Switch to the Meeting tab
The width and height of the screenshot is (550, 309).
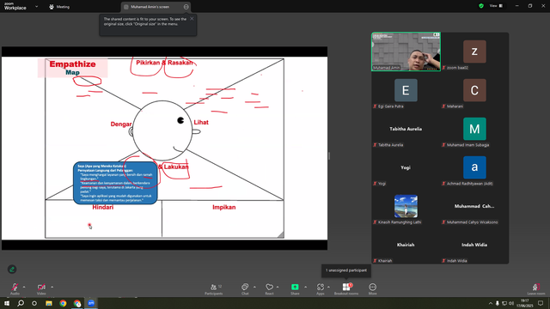(59, 7)
